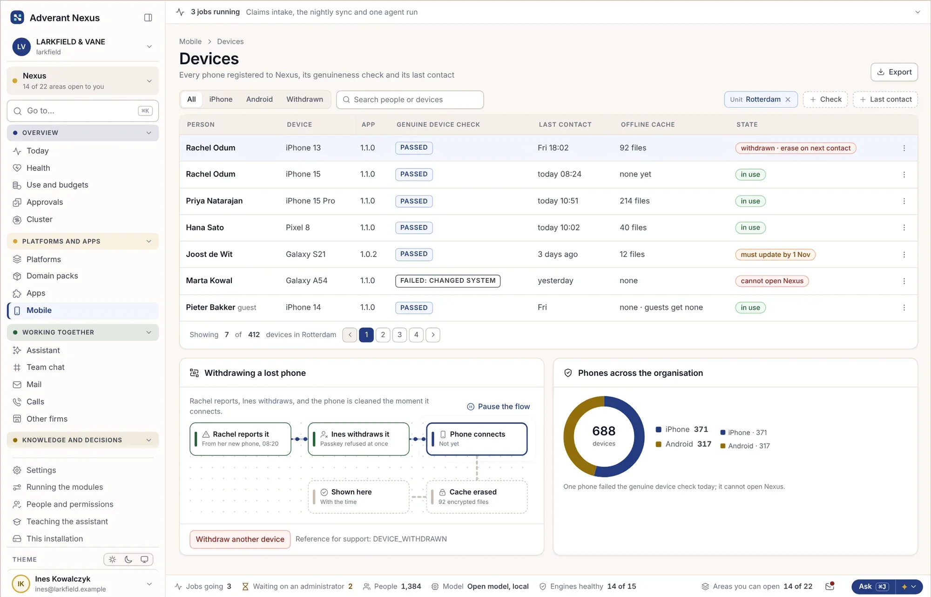Open the Nexus areas dropdown
The height and width of the screenshot is (597, 931).
pos(83,81)
